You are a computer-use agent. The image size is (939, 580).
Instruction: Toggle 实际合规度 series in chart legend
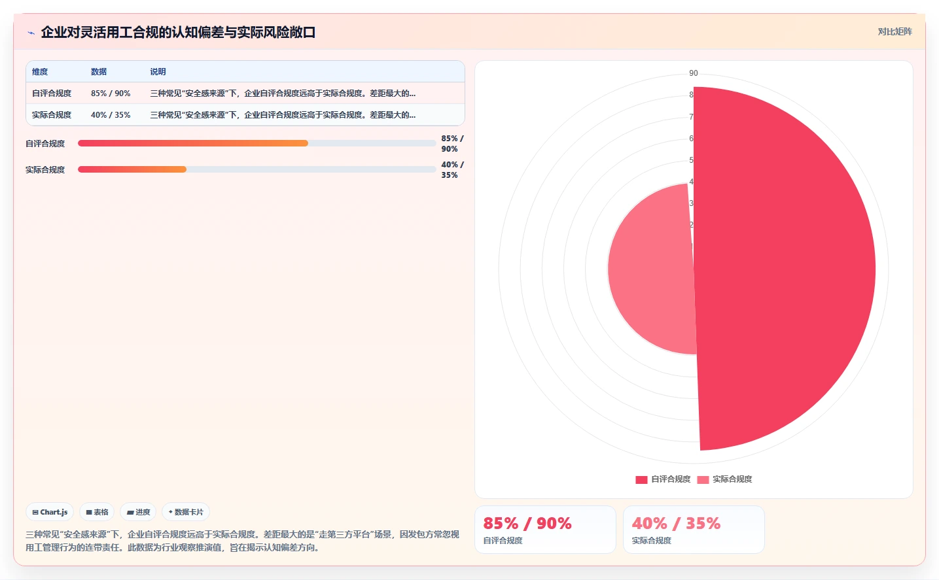pos(724,479)
